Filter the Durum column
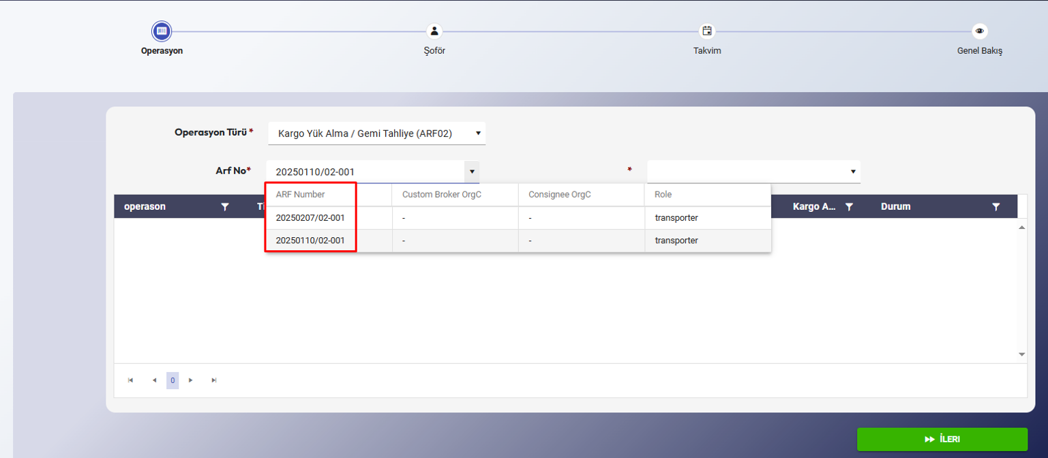1048x458 pixels. coord(995,207)
